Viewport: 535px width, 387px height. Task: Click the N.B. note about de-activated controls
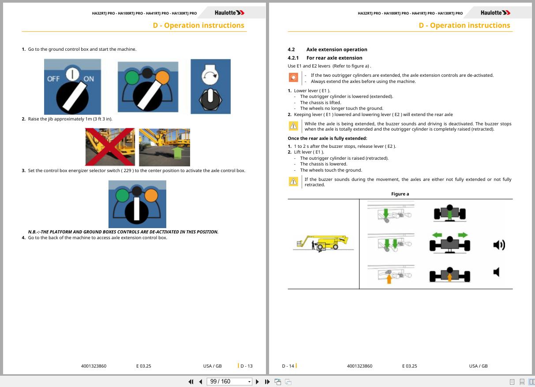click(x=123, y=232)
